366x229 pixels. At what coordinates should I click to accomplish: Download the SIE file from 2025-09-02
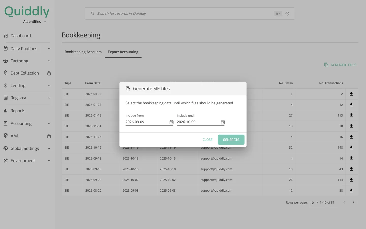[x=351, y=180]
